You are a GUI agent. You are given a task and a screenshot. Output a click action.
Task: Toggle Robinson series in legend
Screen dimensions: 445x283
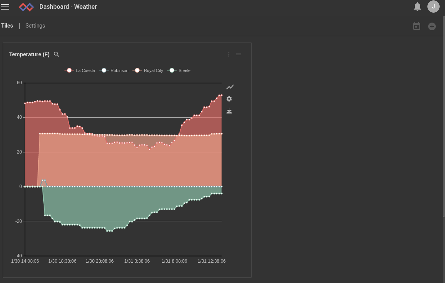click(114, 70)
